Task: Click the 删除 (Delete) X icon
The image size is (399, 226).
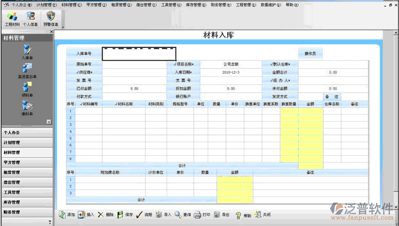Action: 101,214
